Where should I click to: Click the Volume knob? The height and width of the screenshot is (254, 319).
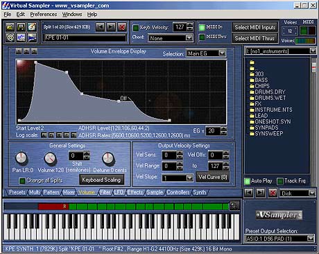point(50,158)
